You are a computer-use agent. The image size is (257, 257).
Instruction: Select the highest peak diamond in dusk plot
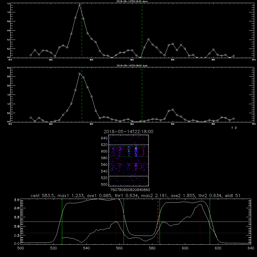click(79, 74)
